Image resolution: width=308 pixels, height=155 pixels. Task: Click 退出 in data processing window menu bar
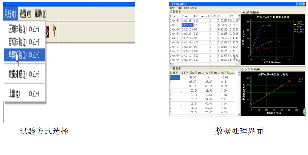194,8
